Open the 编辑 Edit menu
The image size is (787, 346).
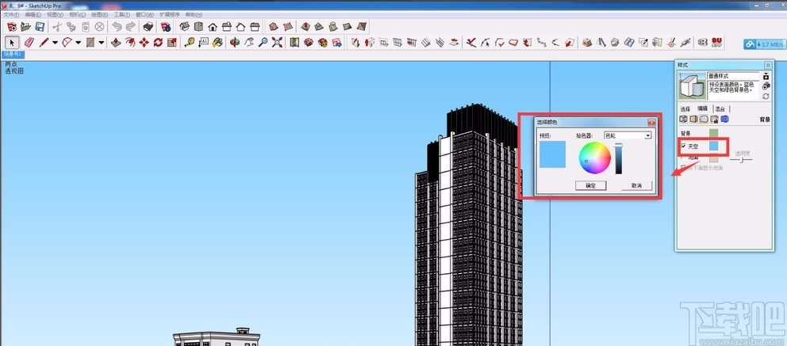(x=33, y=14)
